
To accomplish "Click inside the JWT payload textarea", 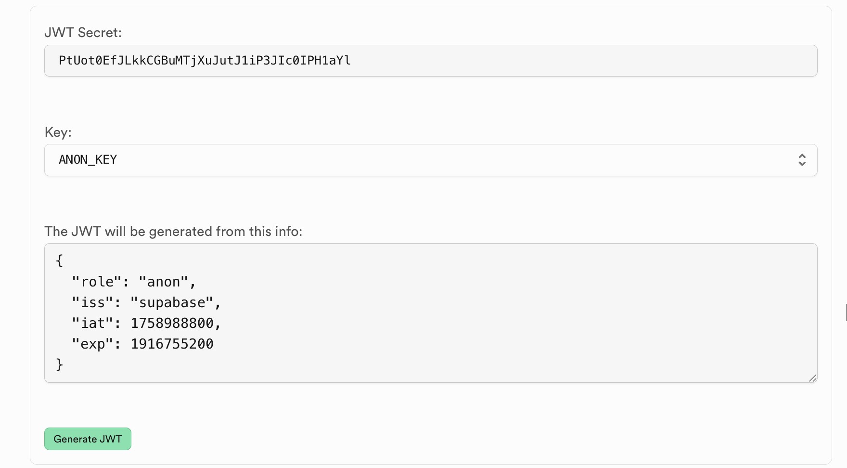I will point(481,313).
